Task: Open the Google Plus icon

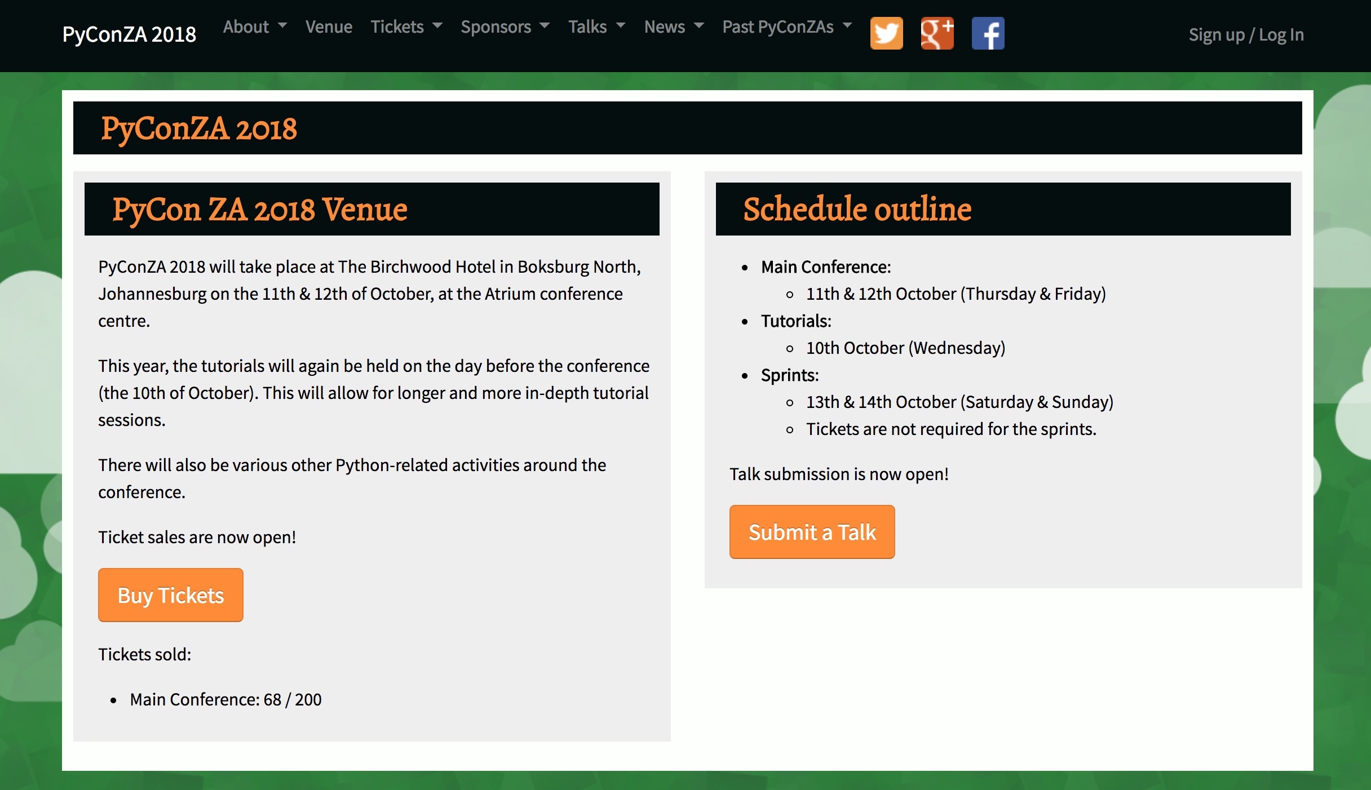Action: (x=937, y=34)
